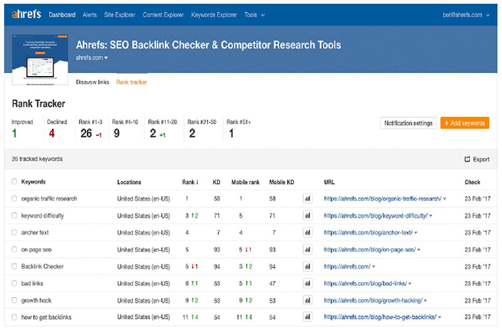Go to Dashboard in top navigation

(x=62, y=14)
